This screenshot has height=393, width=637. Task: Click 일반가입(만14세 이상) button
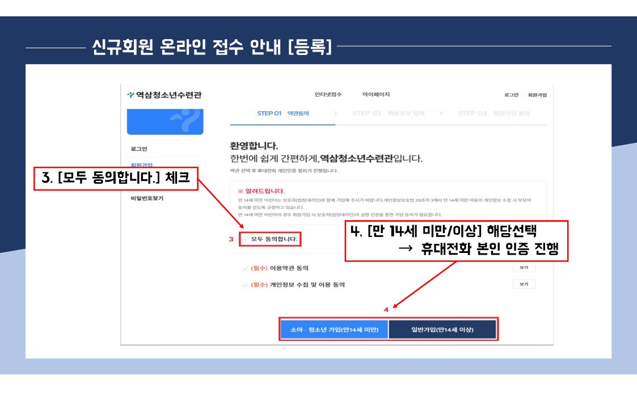(442, 329)
